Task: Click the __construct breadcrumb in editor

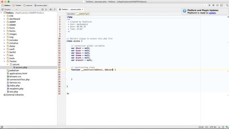Action: [83, 14]
